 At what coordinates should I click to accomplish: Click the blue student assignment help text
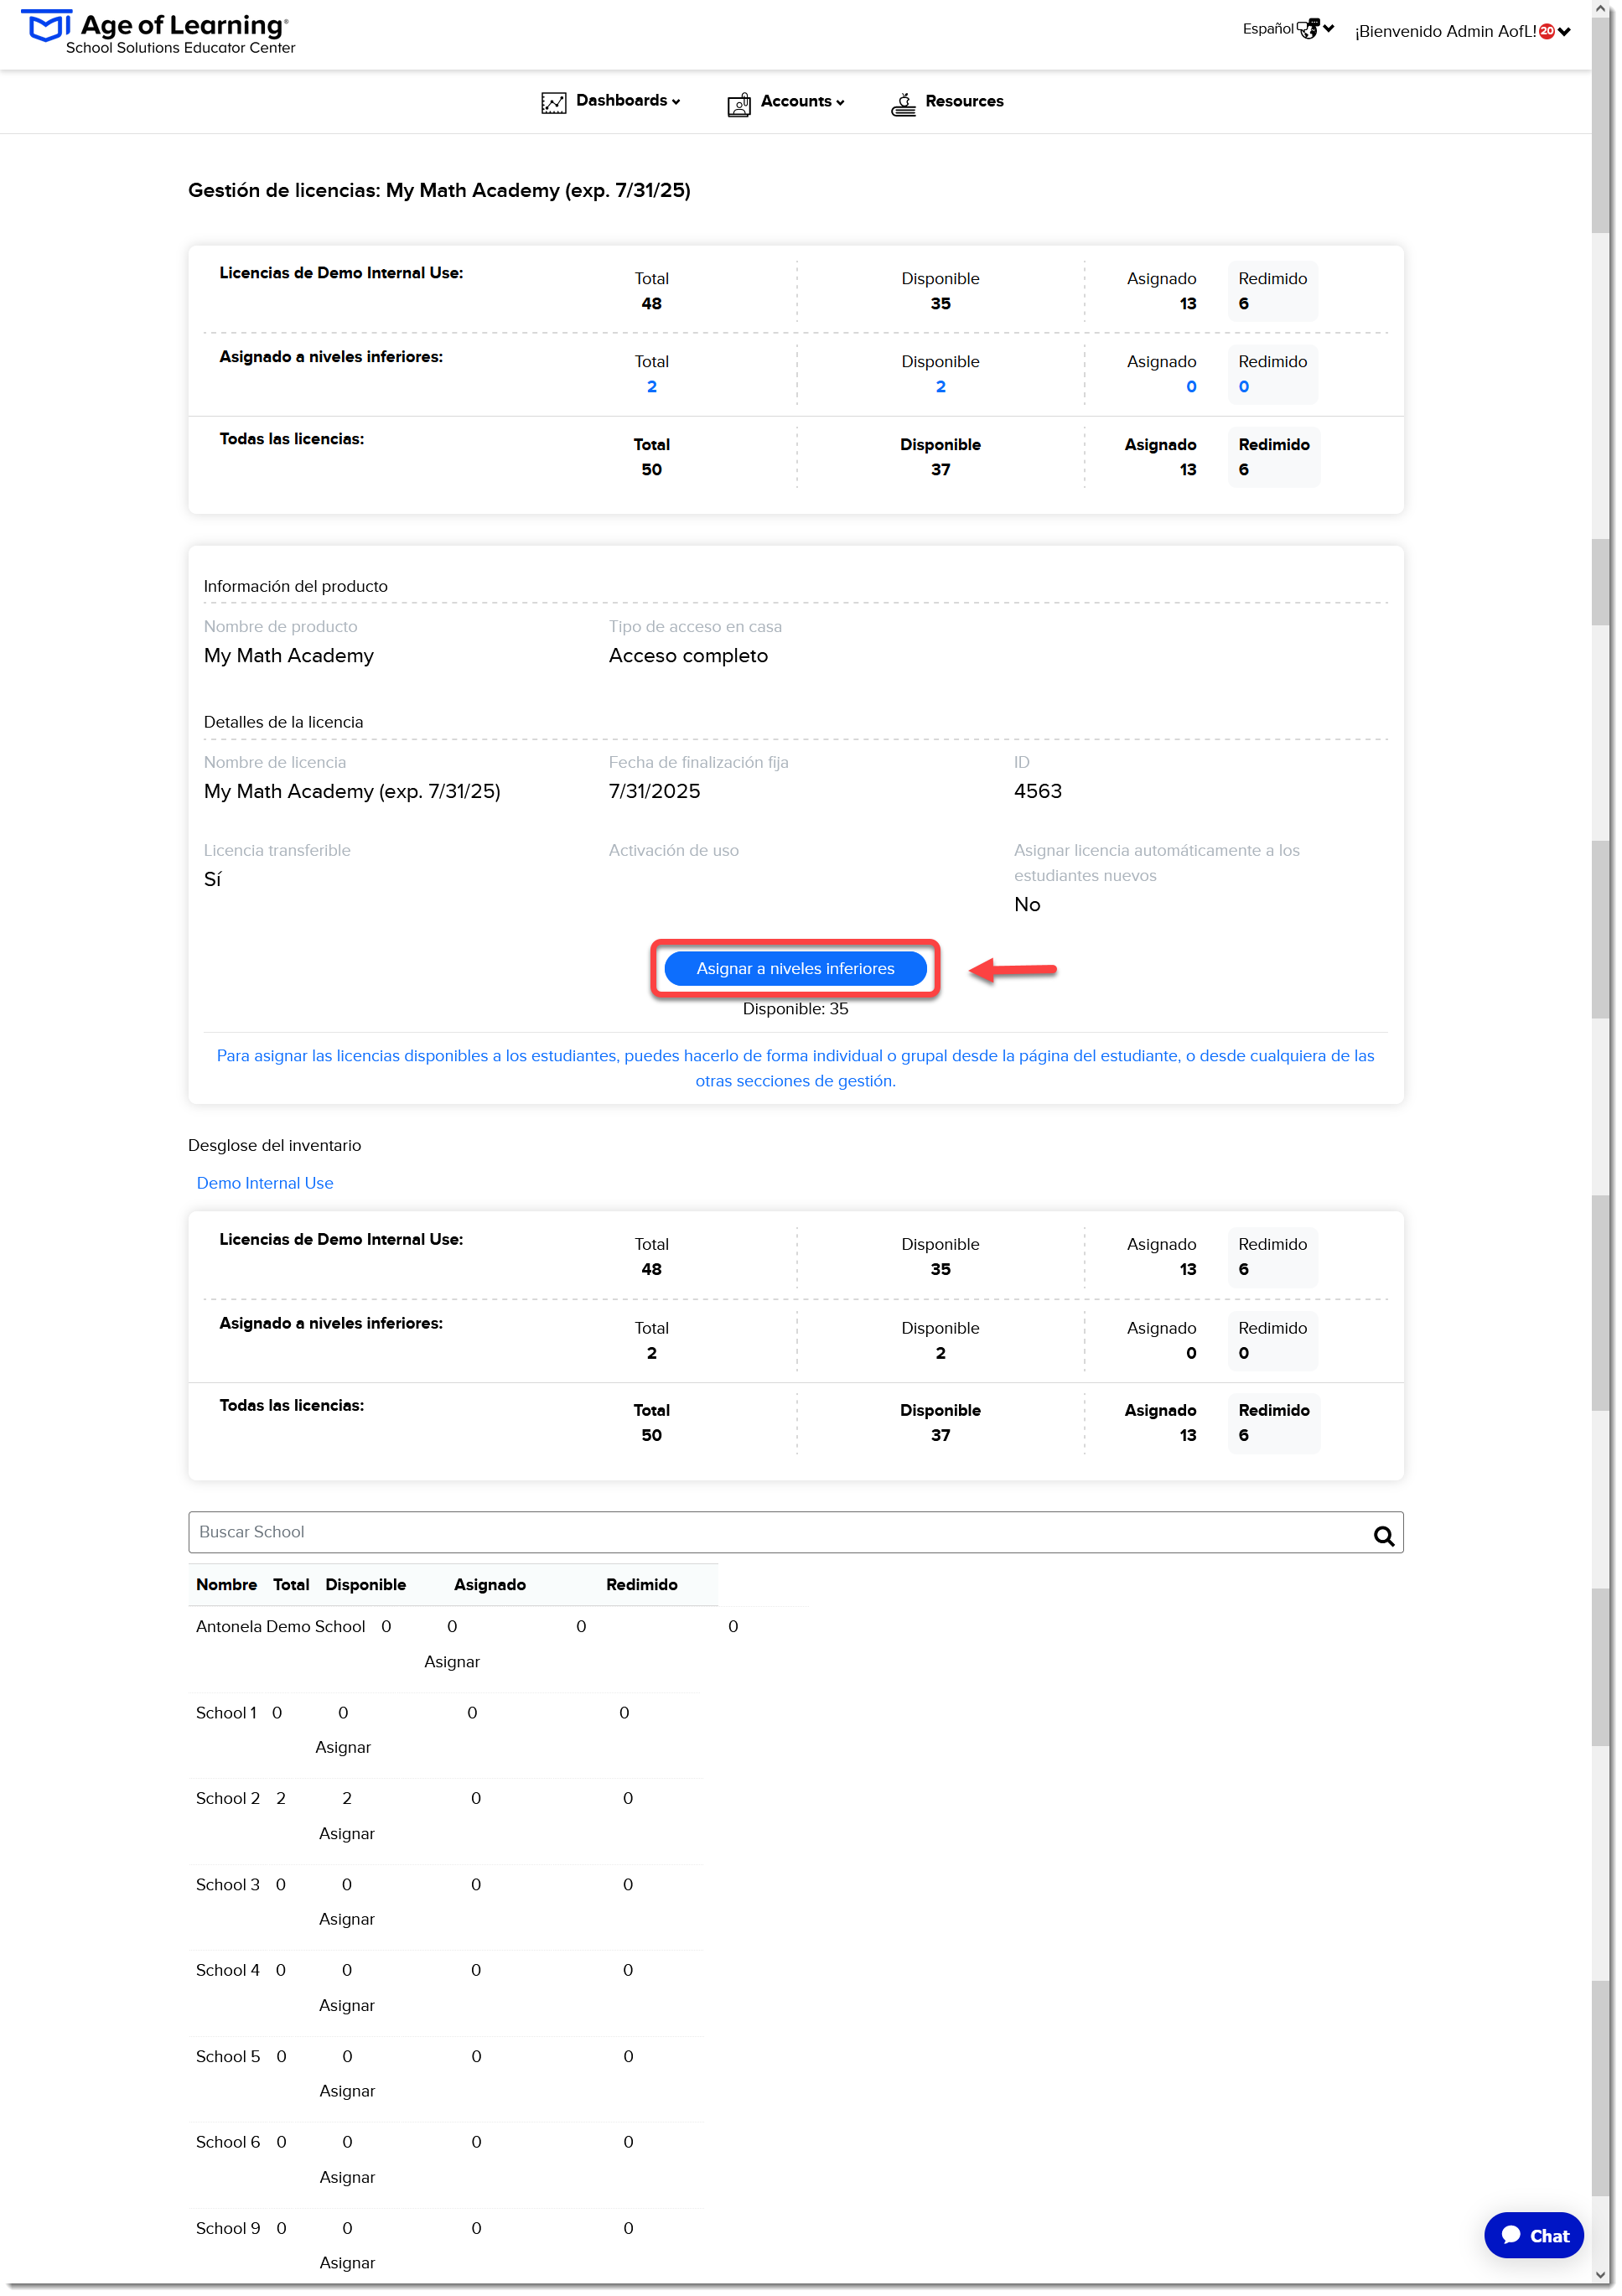click(x=795, y=1068)
